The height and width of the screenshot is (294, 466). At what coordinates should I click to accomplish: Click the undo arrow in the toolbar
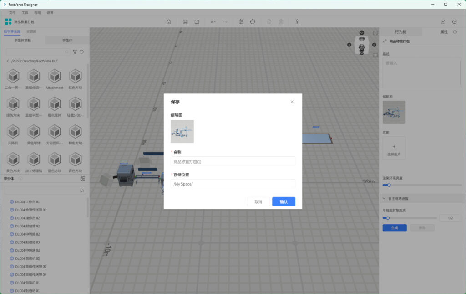pos(213,22)
